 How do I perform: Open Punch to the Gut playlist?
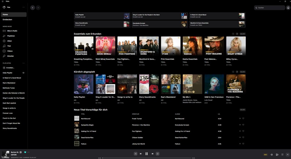(9, 118)
